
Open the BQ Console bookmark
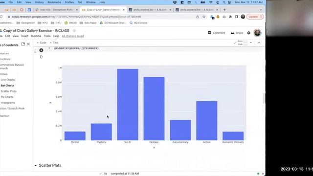(x=138, y=23)
